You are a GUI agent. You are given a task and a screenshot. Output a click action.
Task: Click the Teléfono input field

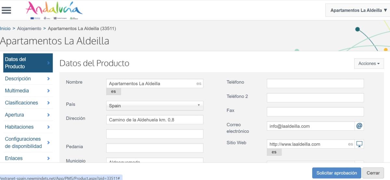click(x=315, y=83)
